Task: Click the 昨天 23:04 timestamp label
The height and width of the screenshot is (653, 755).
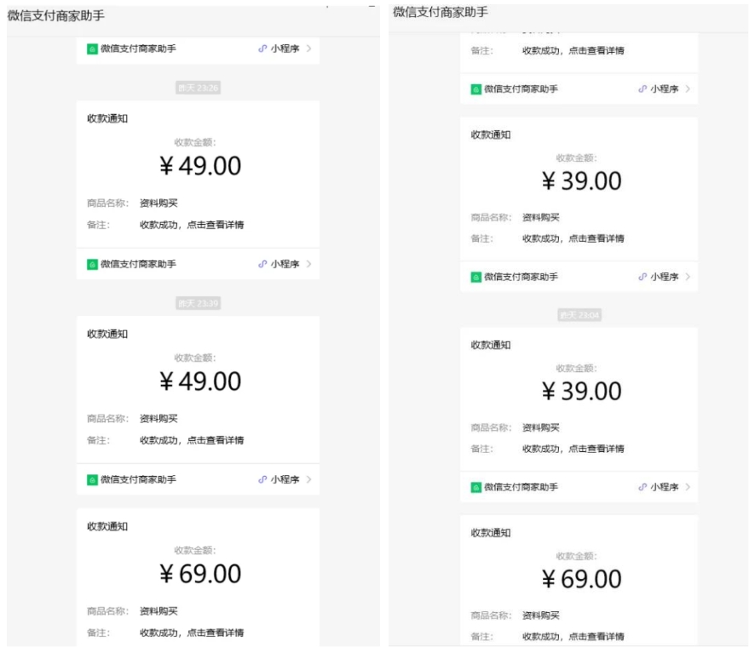Action: point(579,315)
